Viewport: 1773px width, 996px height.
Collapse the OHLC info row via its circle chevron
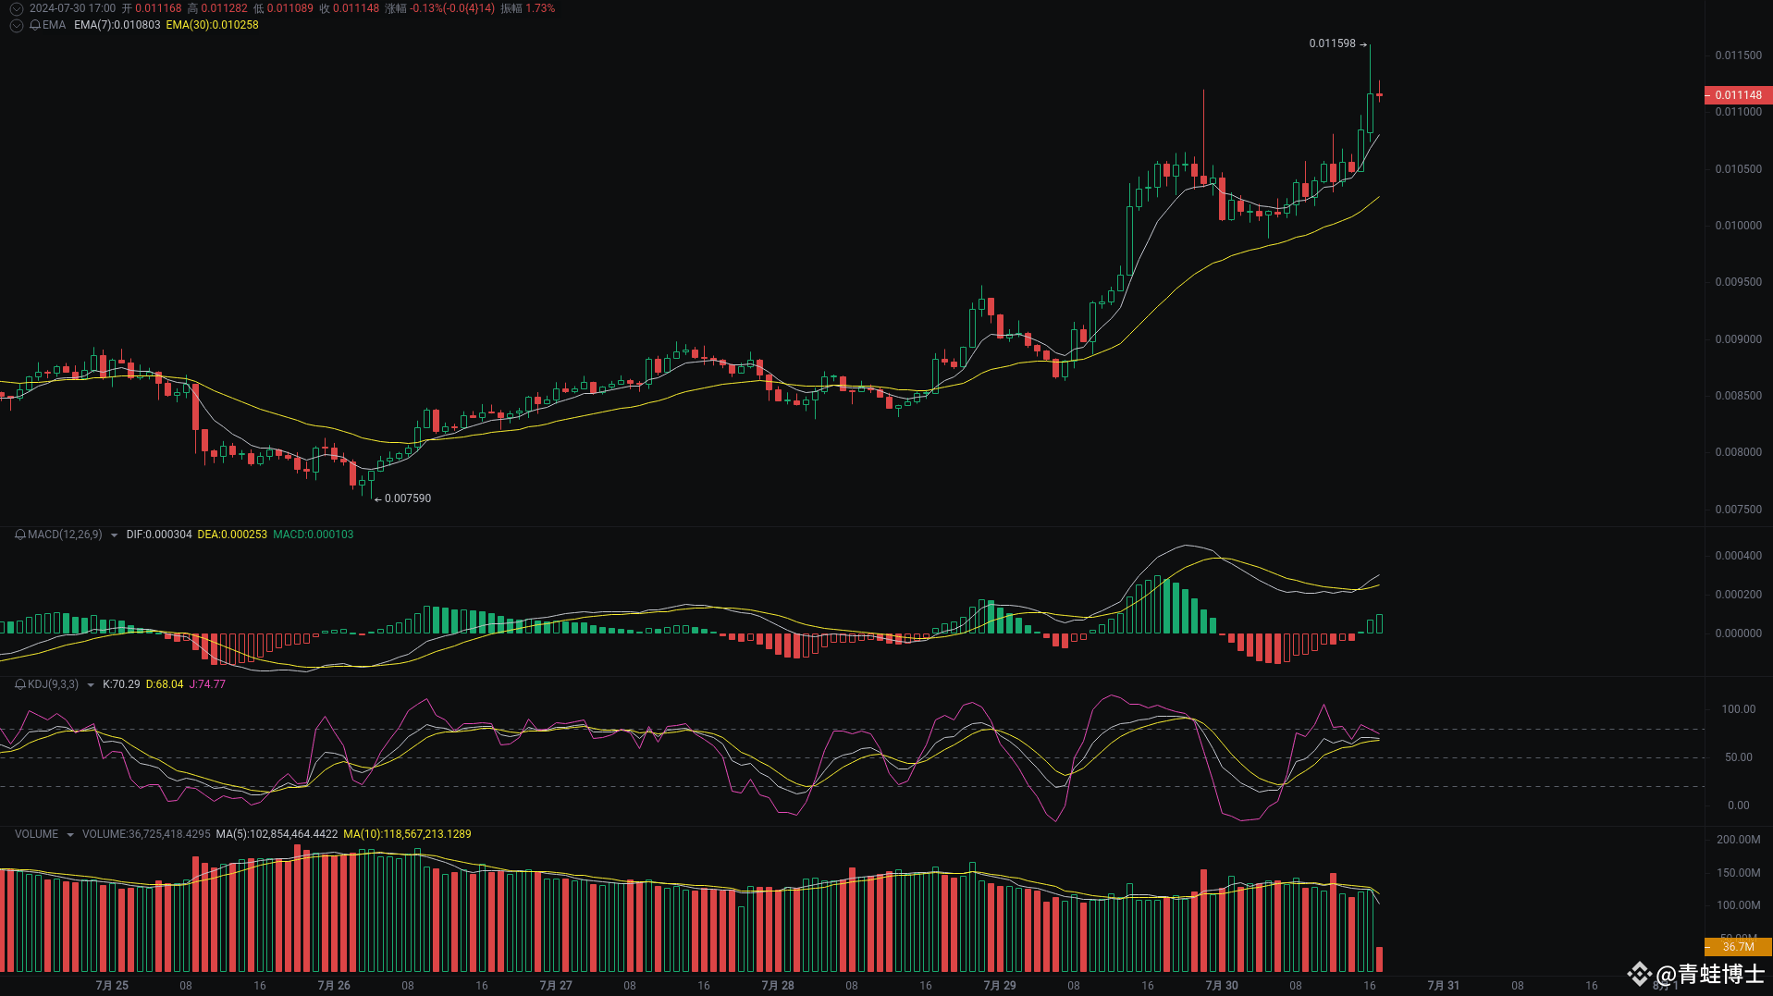16,8
